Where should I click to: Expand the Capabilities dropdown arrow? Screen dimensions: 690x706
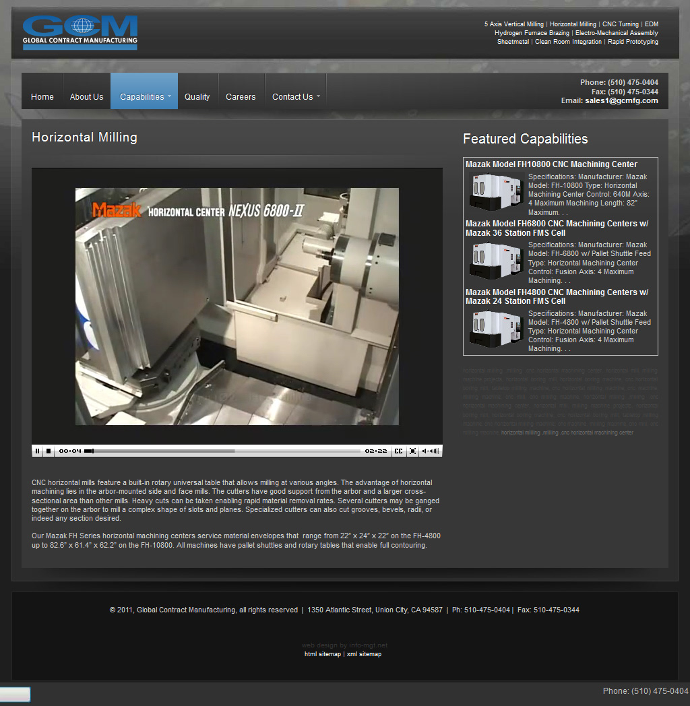[169, 96]
